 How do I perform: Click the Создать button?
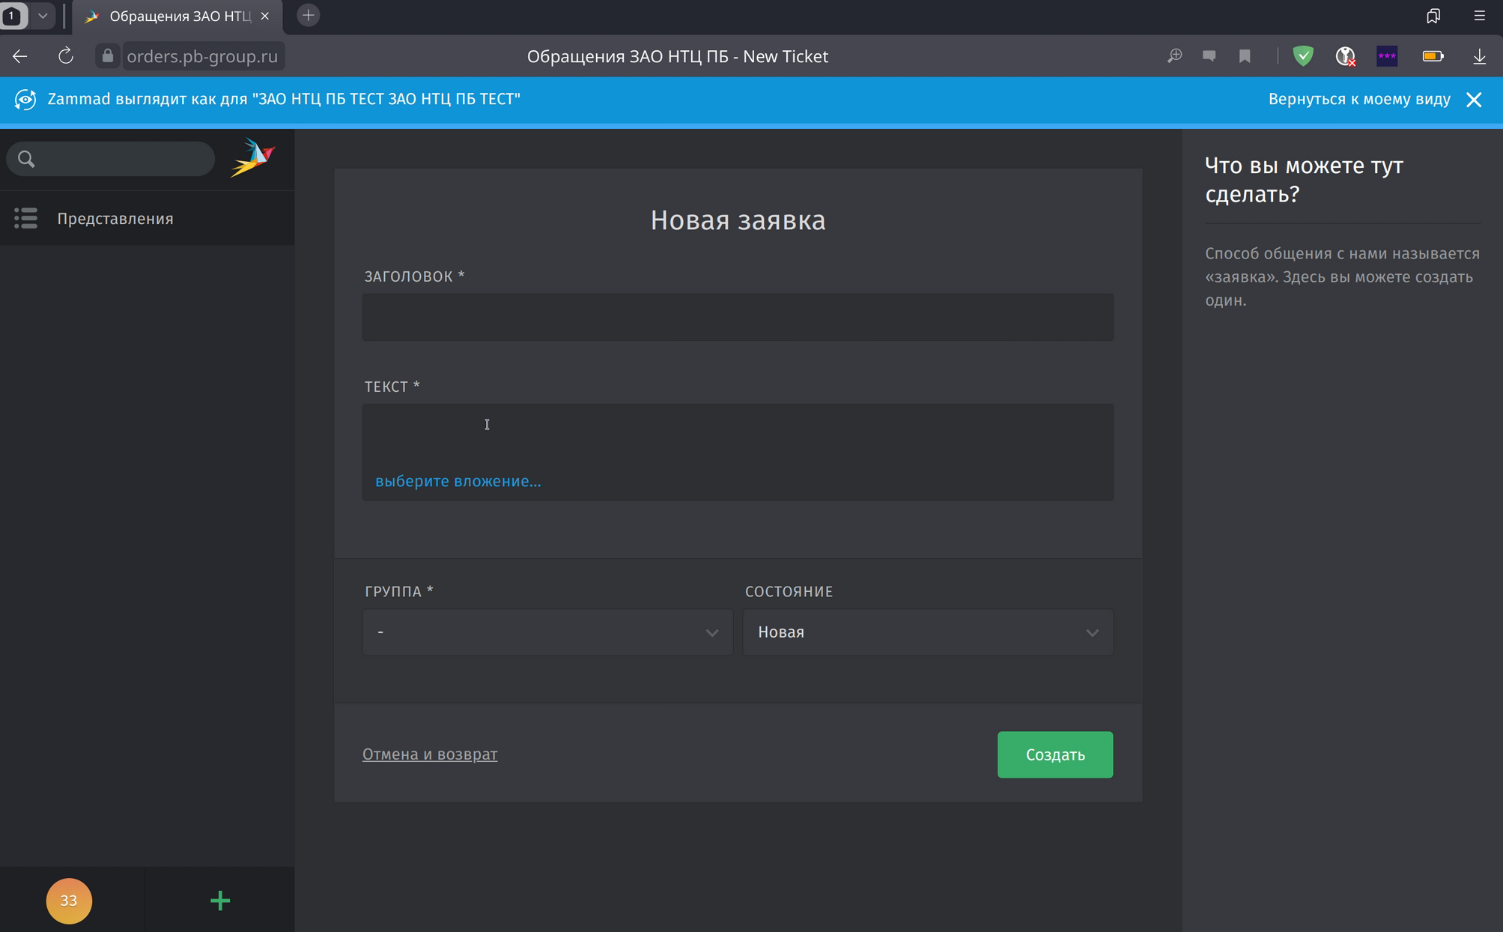(1054, 754)
